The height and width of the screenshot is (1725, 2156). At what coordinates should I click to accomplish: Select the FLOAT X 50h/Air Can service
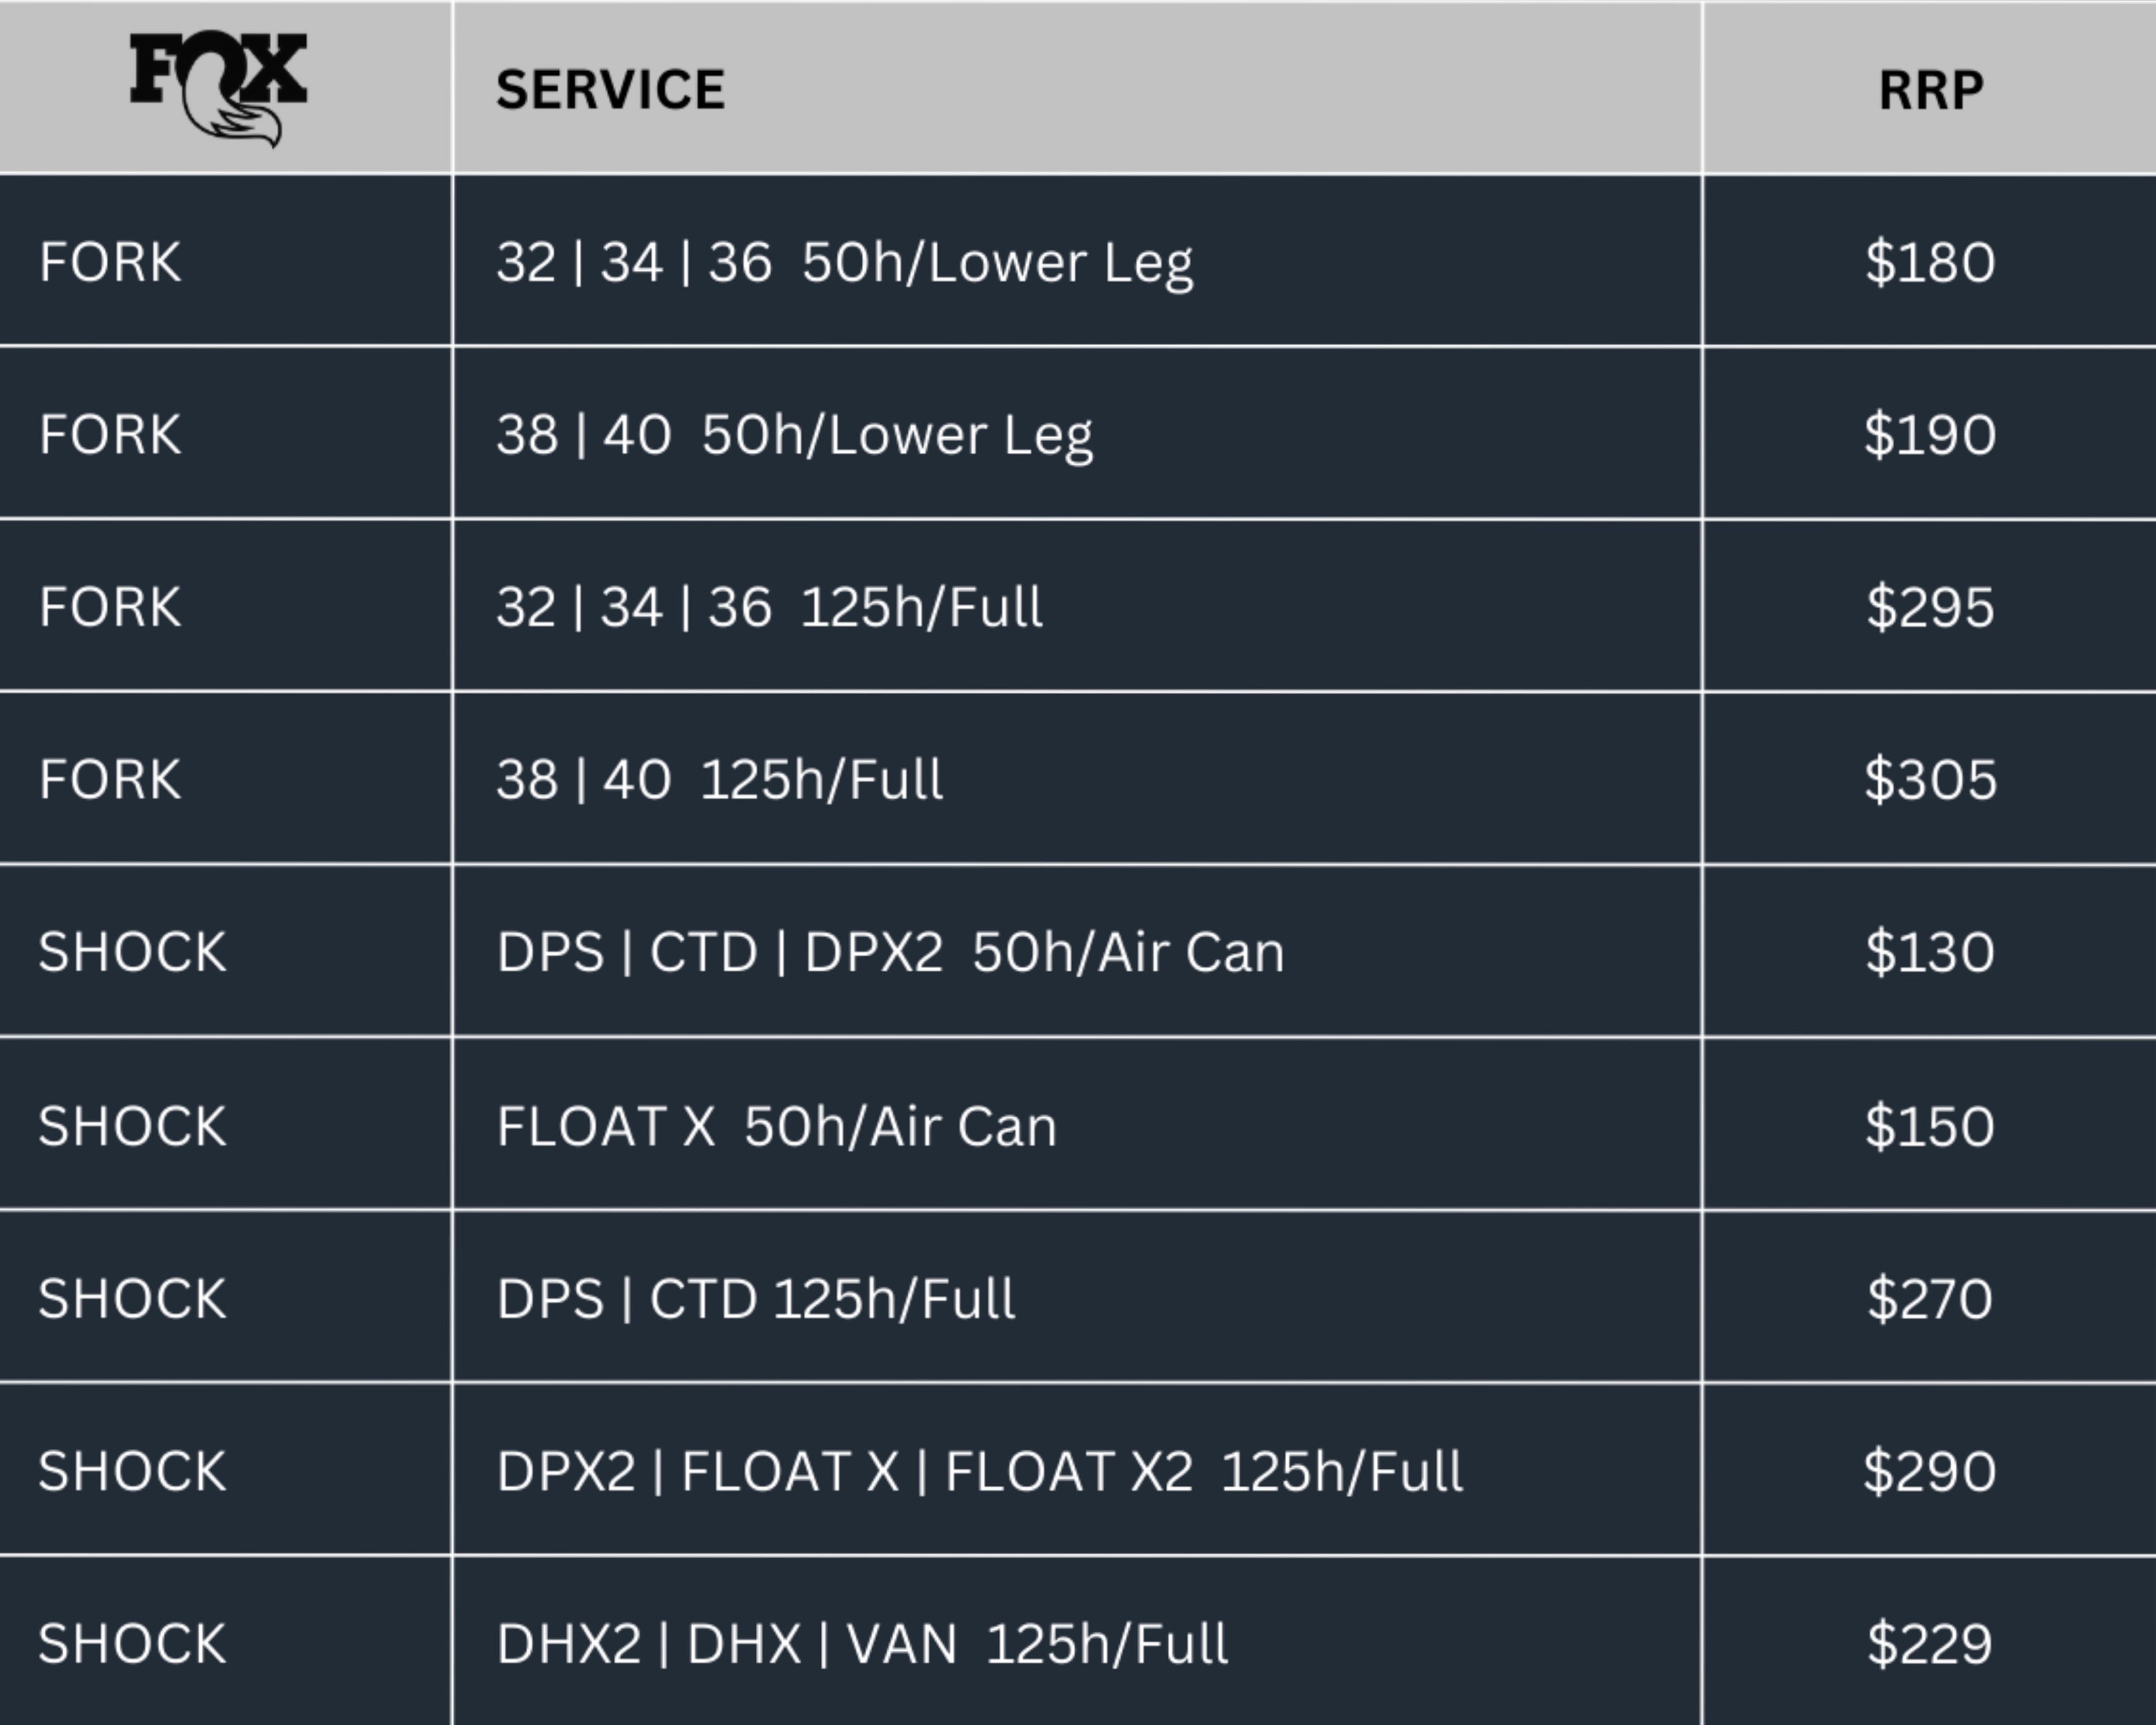point(776,1126)
